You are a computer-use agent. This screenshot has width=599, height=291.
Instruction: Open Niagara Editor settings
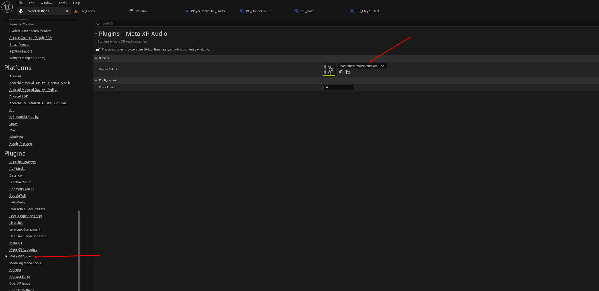click(x=20, y=277)
